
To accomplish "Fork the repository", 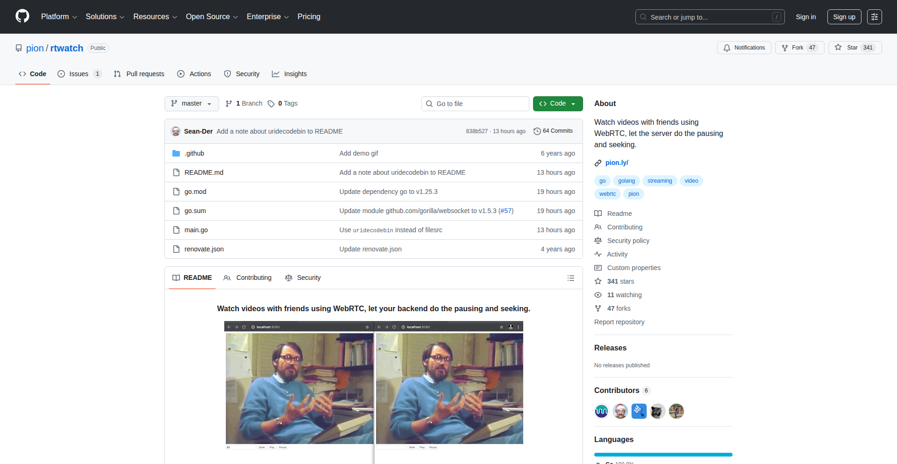I will (798, 47).
